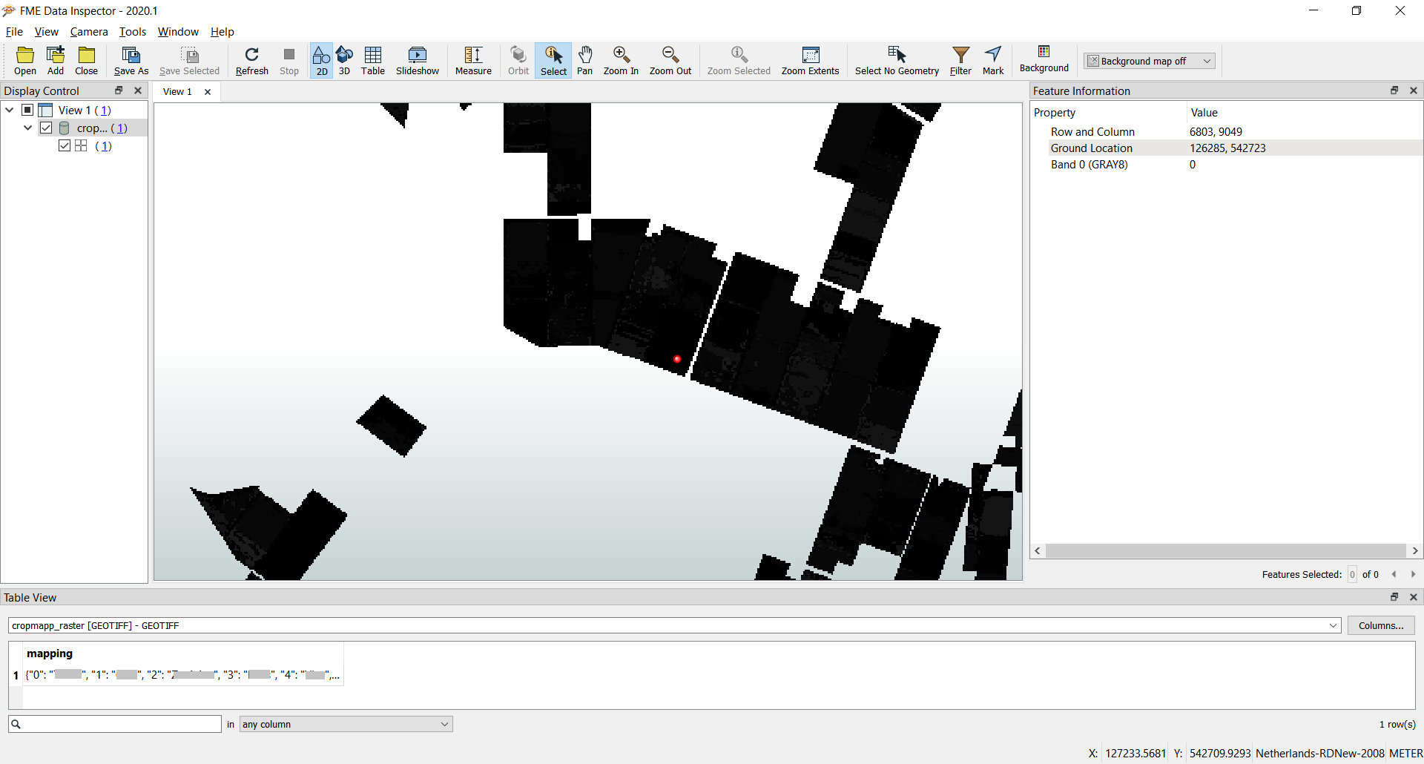Click the red marker on raster
The width and height of the screenshot is (1424, 764).
[x=677, y=359]
